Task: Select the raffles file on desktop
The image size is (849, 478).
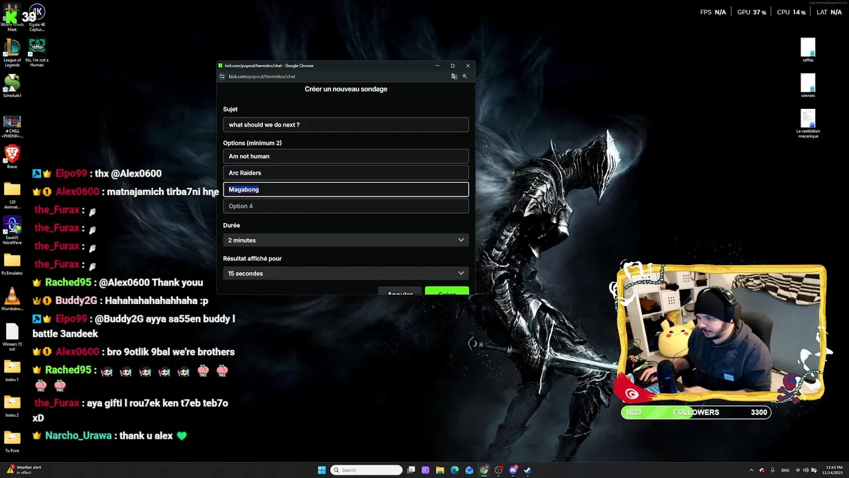Action: coord(808,50)
